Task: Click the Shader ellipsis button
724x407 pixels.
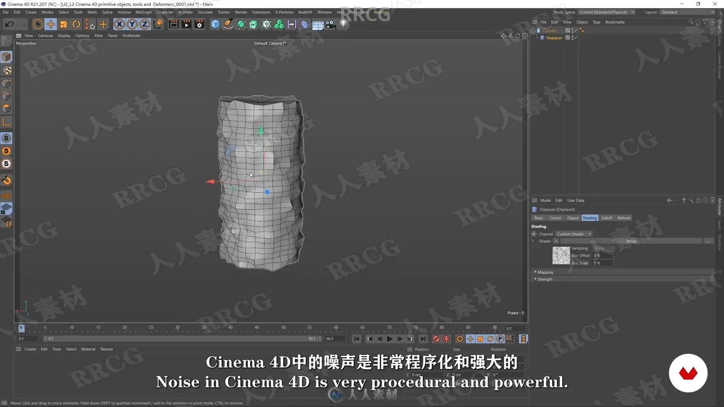Action: (709, 241)
